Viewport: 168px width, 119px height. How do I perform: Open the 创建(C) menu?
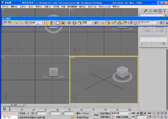(48, 7)
